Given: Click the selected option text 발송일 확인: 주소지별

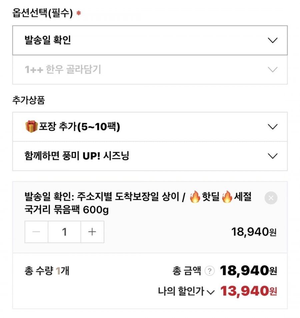Looking at the screenshot, I should point(68,196).
